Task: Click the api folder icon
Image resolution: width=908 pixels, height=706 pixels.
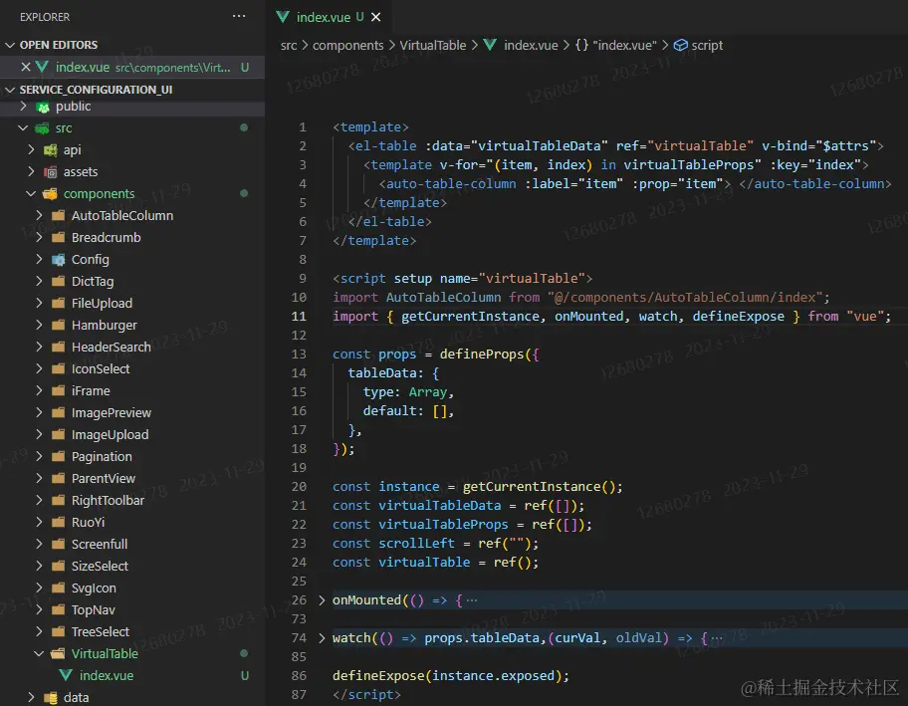Action: pos(51,150)
